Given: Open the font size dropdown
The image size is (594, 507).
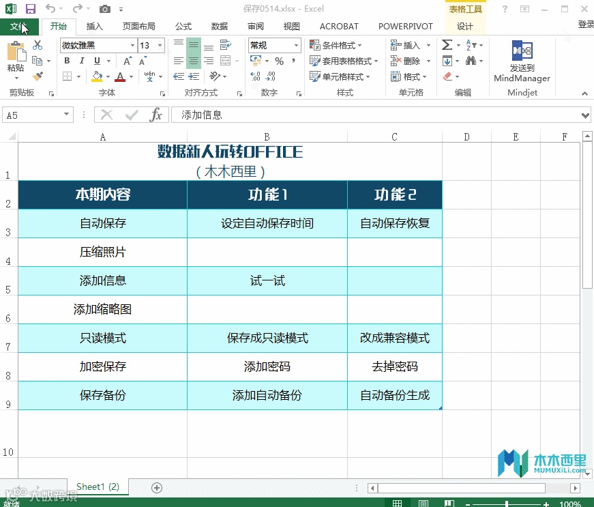Looking at the screenshot, I should 160,46.
